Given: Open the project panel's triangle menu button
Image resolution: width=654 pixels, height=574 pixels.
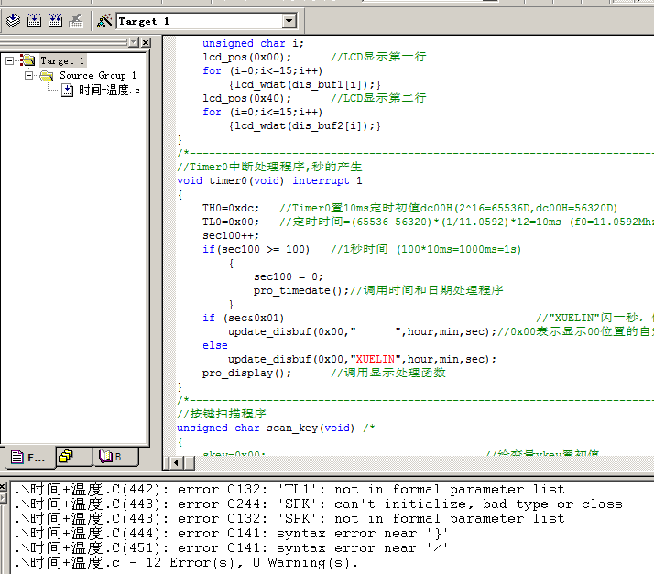Looking at the screenshot, I should coord(133,42).
